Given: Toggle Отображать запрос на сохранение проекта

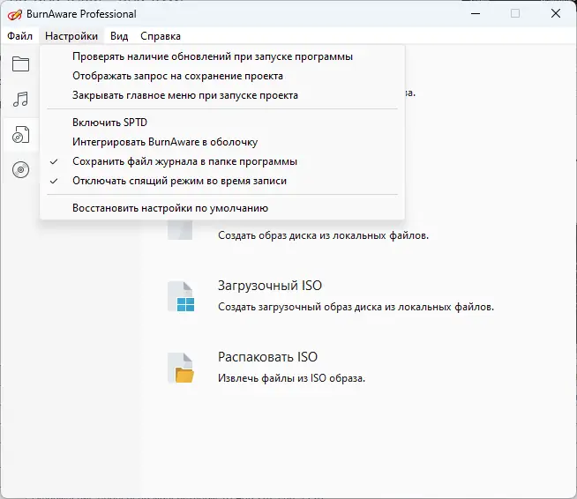Looking at the screenshot, I should (x=222, y=76).
